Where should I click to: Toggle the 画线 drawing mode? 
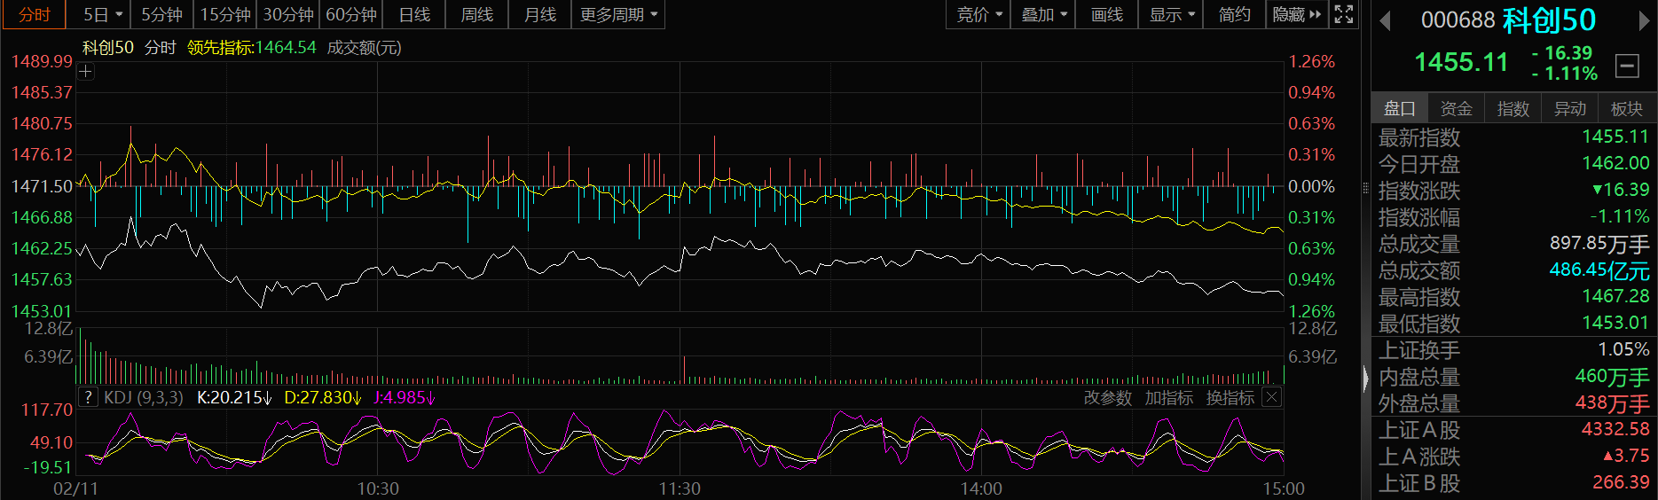(1106, 15)
